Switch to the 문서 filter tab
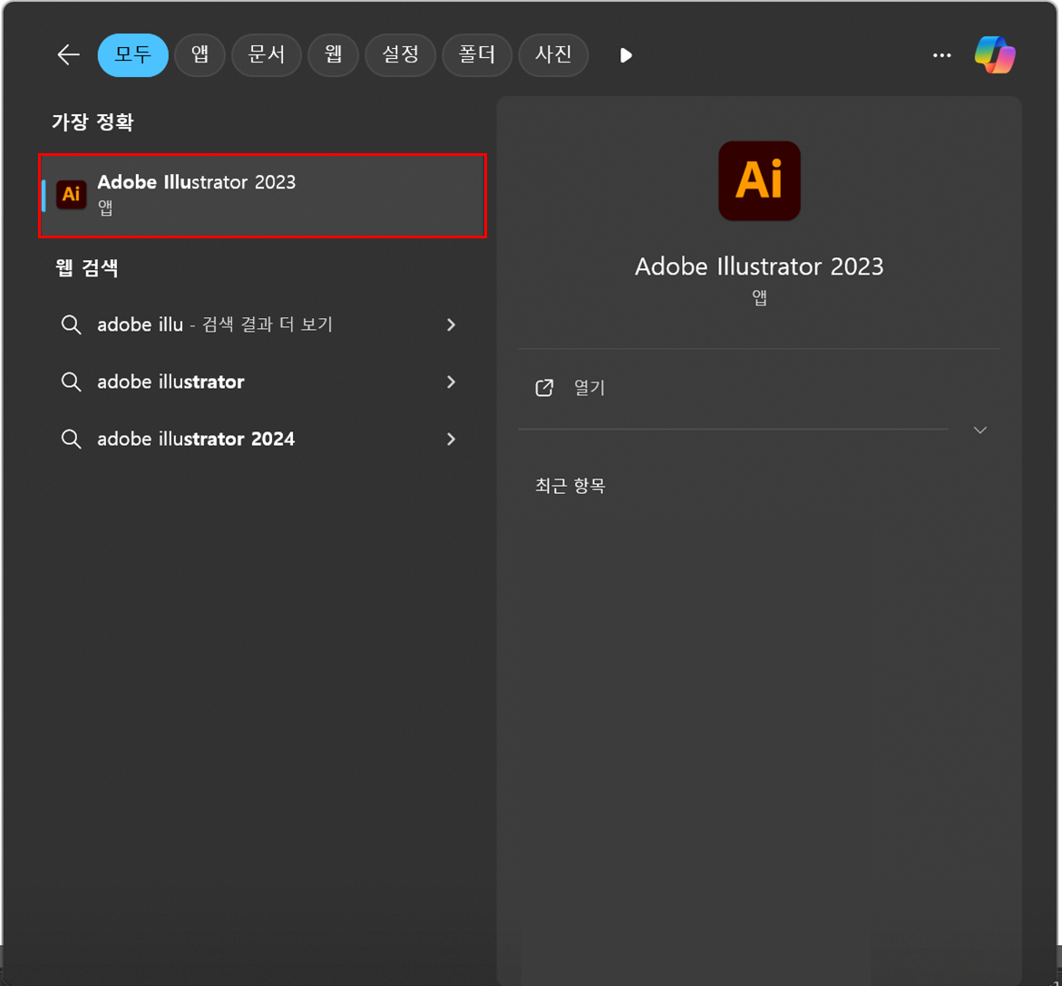1062x986 pixels. click(266, 54)
